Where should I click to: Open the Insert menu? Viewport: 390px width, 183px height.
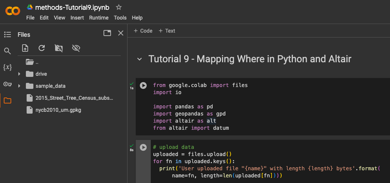pos(77,18)
